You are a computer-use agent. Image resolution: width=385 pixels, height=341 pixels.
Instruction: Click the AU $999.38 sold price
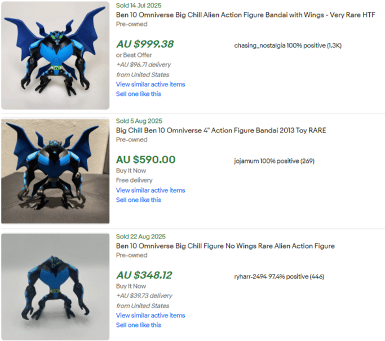145,44
